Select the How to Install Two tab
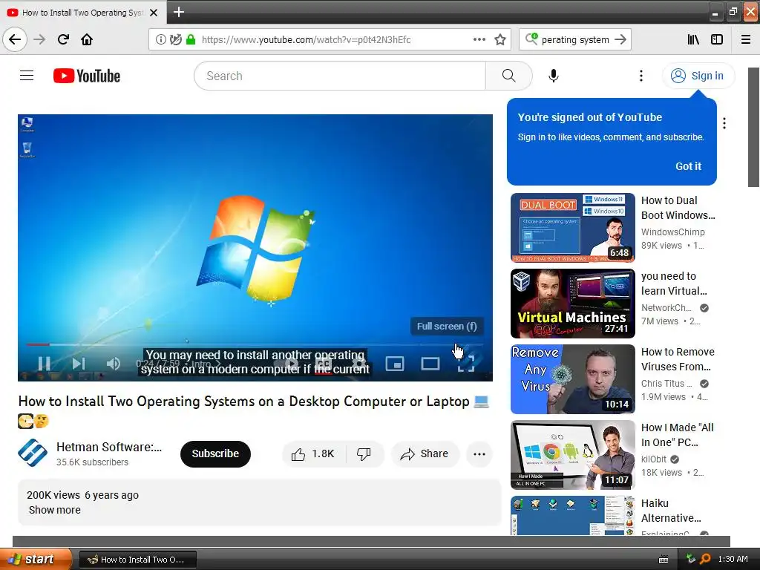 coord(83,13)
